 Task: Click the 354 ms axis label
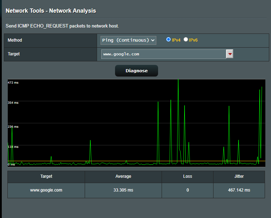[x=13, y=103]
